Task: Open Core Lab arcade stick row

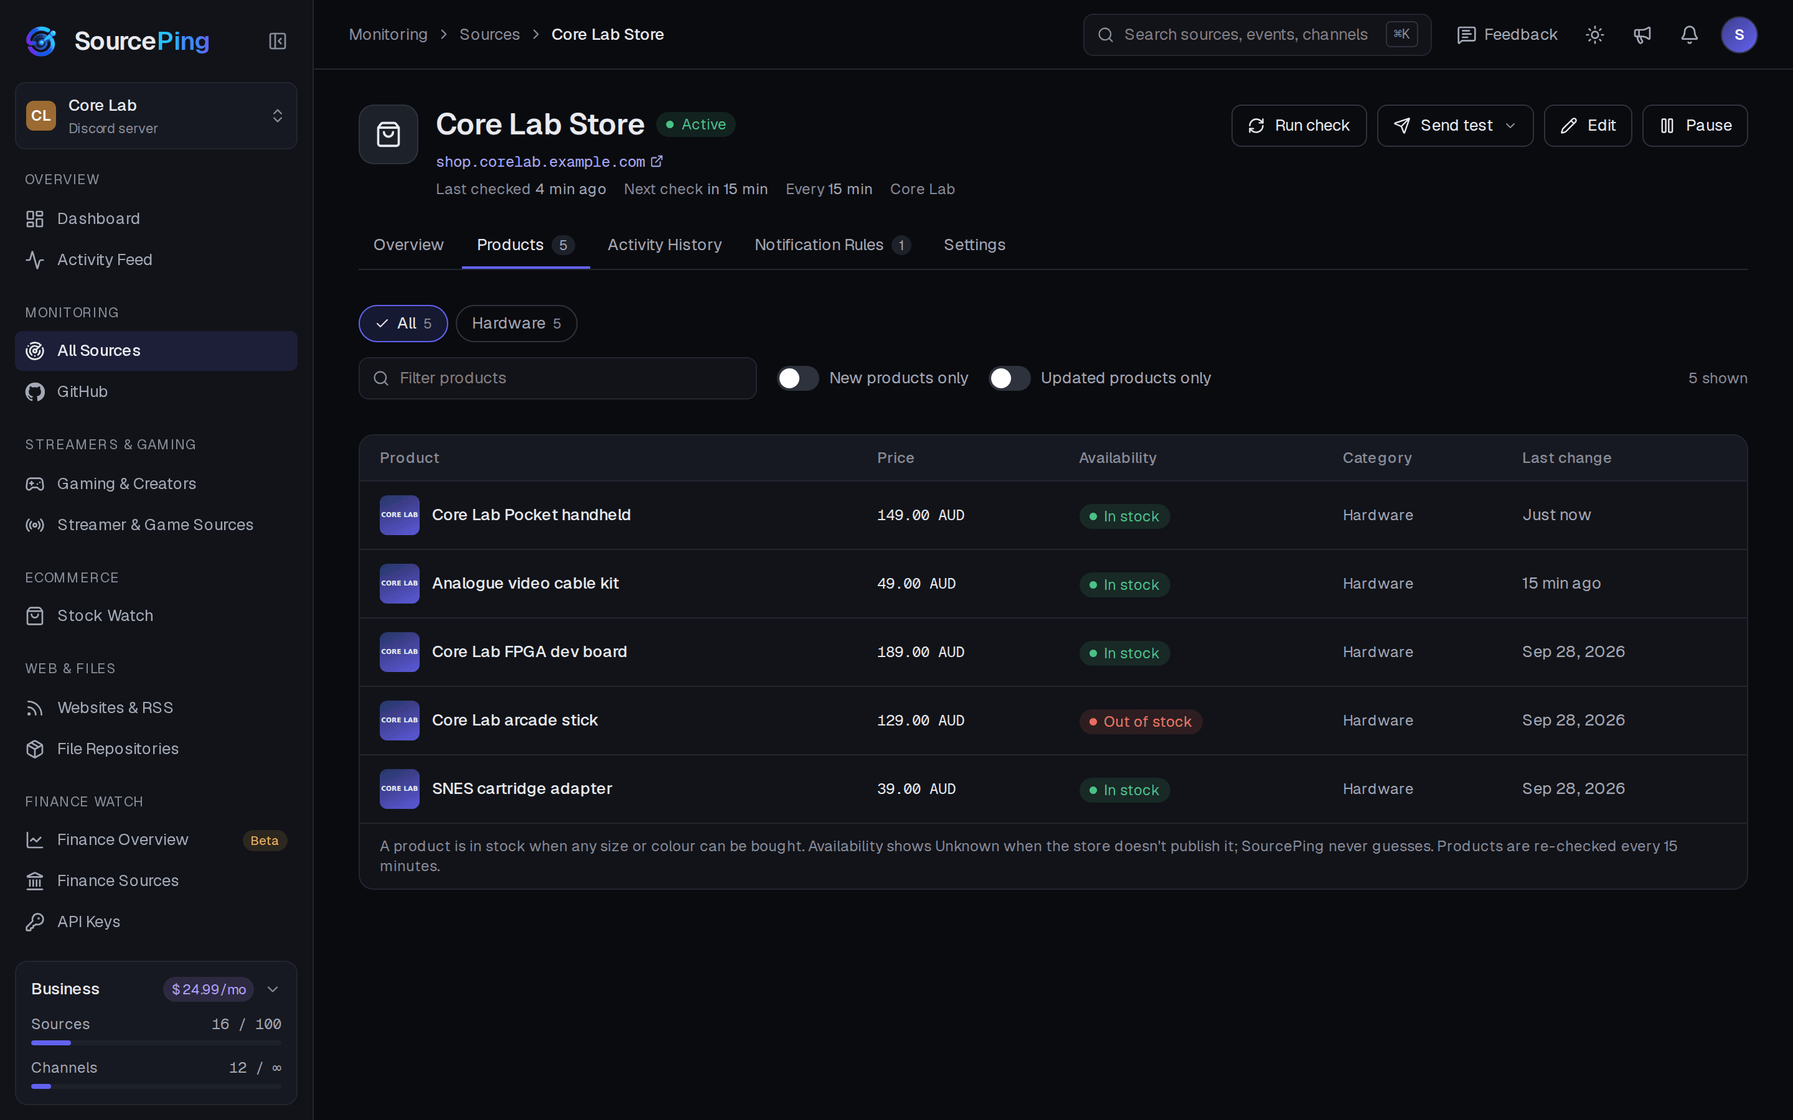Action: tap(1053, 721)
